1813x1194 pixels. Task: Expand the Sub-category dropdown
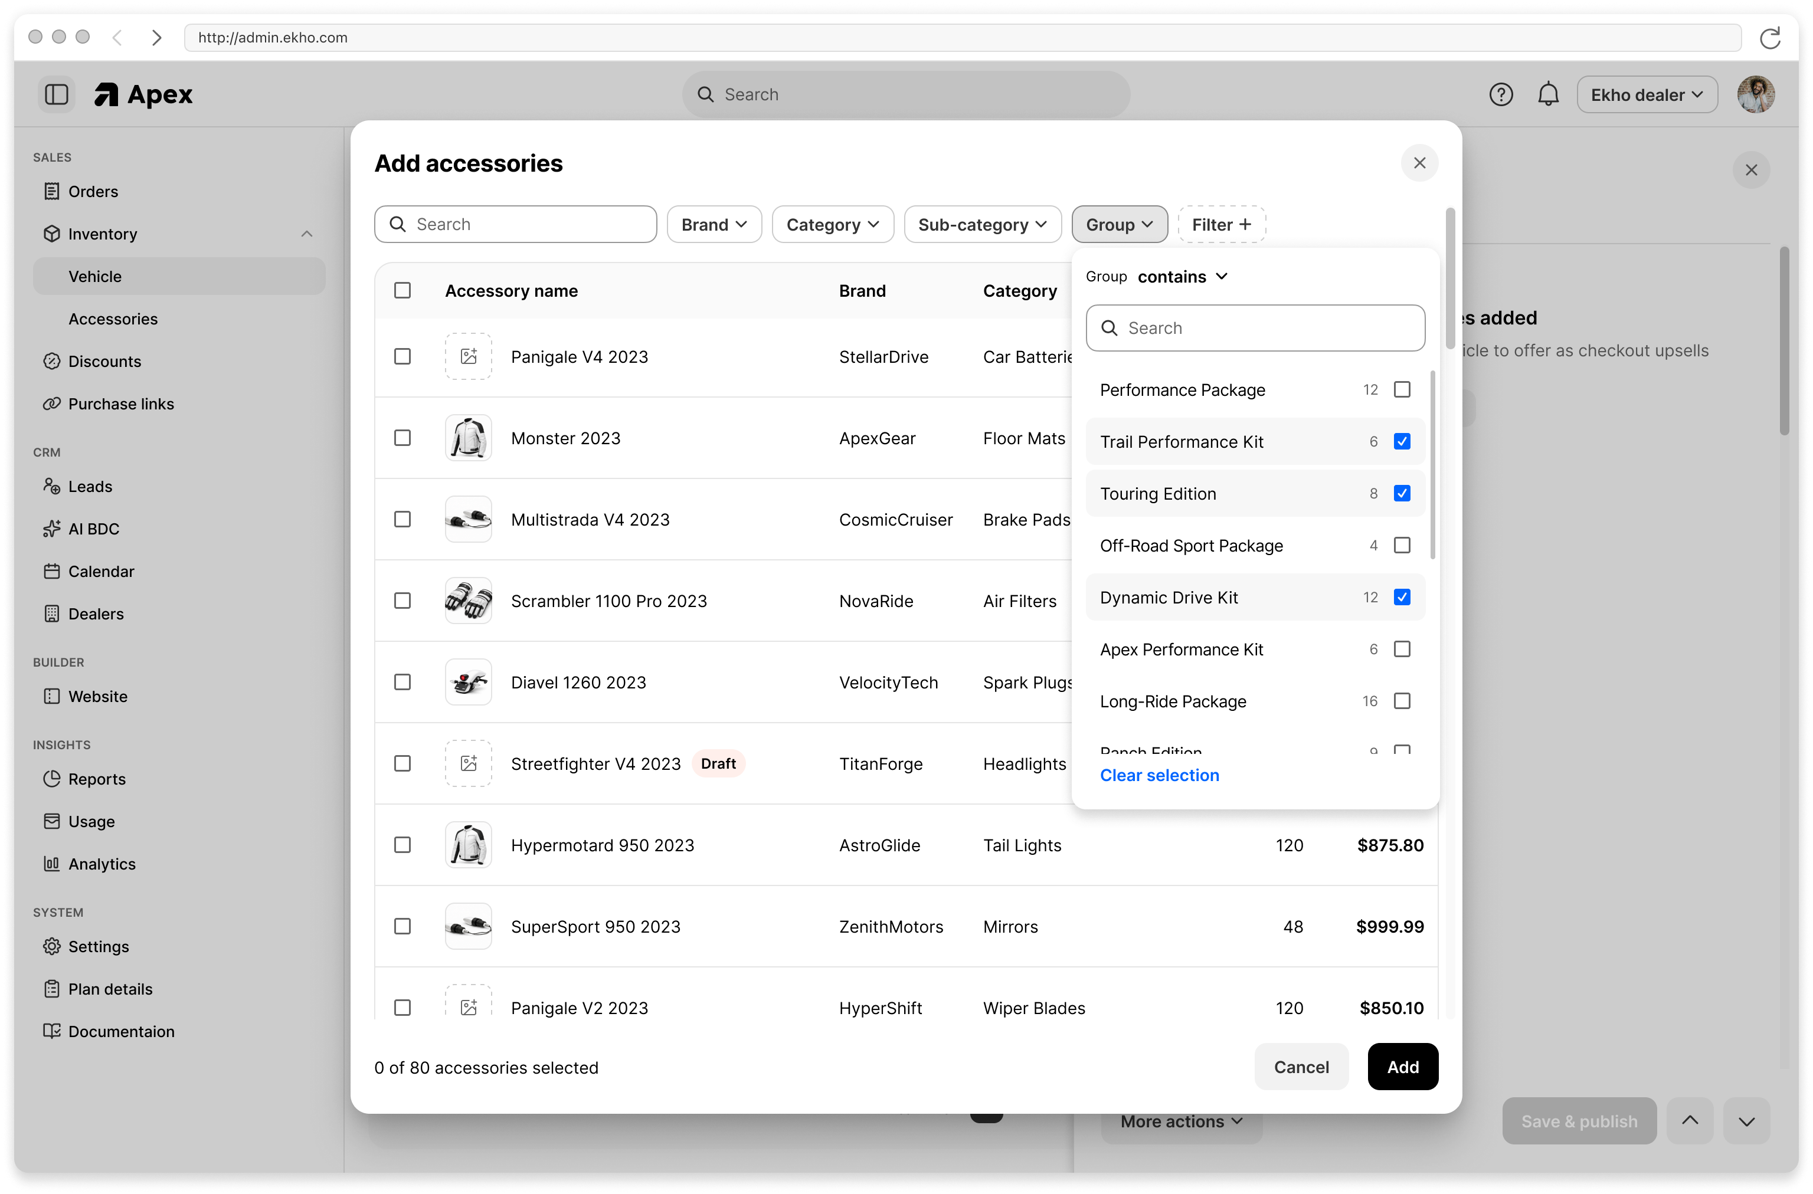click(x=982, y=224)
